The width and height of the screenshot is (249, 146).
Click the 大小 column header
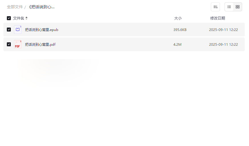[x=178, y=18]
